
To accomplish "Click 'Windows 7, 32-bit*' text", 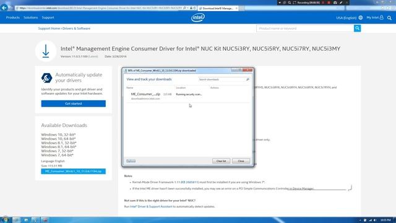I will 58,151.
